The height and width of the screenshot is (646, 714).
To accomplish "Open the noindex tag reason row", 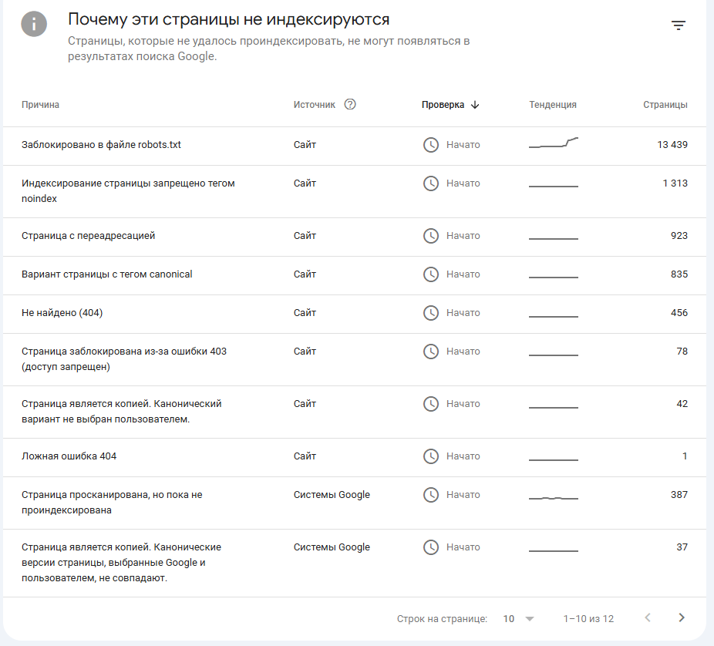I will pyautogui.click(x=354, y=191).
